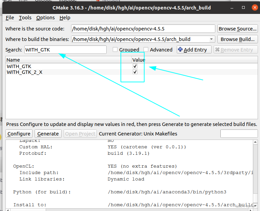Click the Add Entry plus button
The width and height of the screenshot is (260, 211).
(x=194, y=49)
